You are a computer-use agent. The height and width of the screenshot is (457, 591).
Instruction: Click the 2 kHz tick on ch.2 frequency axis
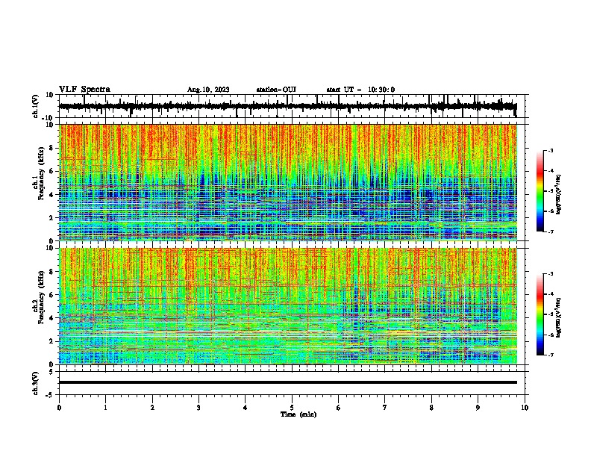click(51, 341)
